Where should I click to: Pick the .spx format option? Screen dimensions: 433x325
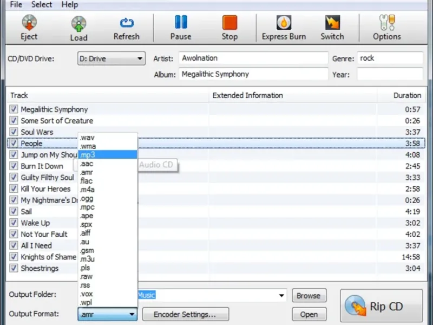(x=108, y=224)
